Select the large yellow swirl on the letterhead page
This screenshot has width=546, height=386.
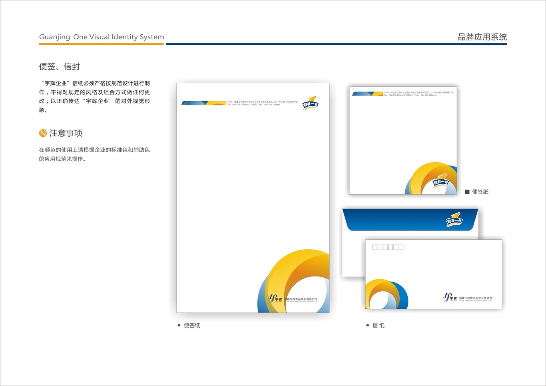(x=293, y=281)
